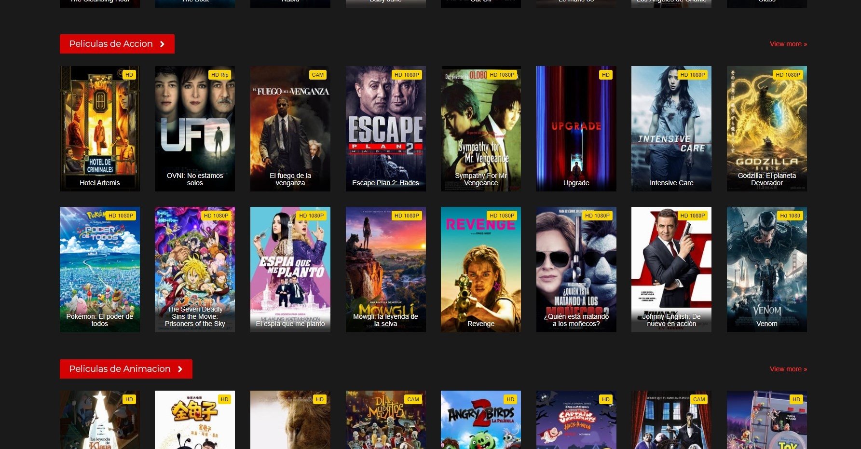The width and height of the screenshot is (861, 449).
Task: Open Captain Underpants Hack-a-ween poster
Action: point(576,420)
